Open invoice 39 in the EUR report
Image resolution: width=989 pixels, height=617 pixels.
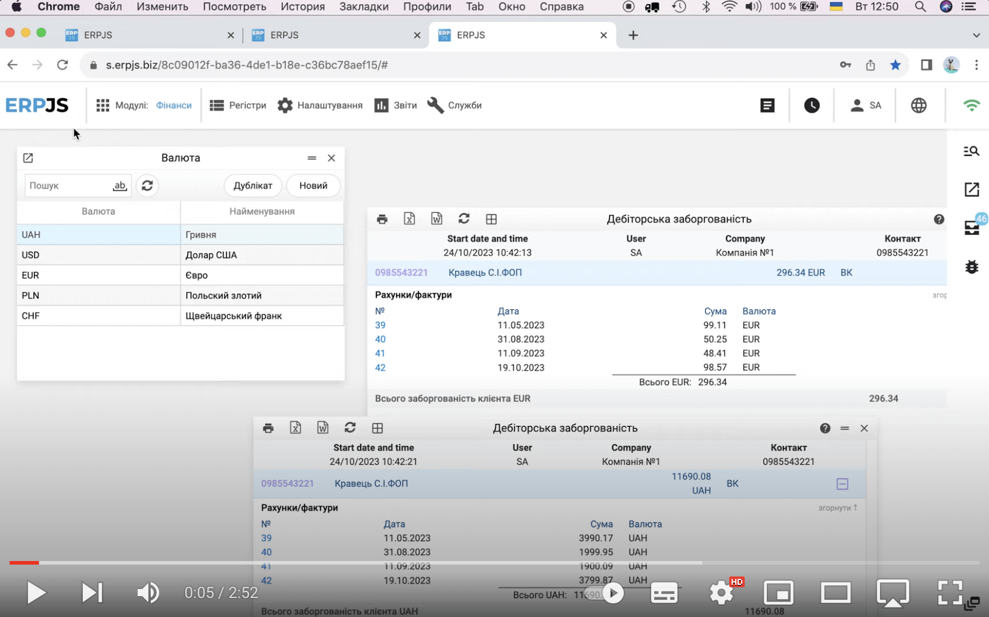[380, 325]
